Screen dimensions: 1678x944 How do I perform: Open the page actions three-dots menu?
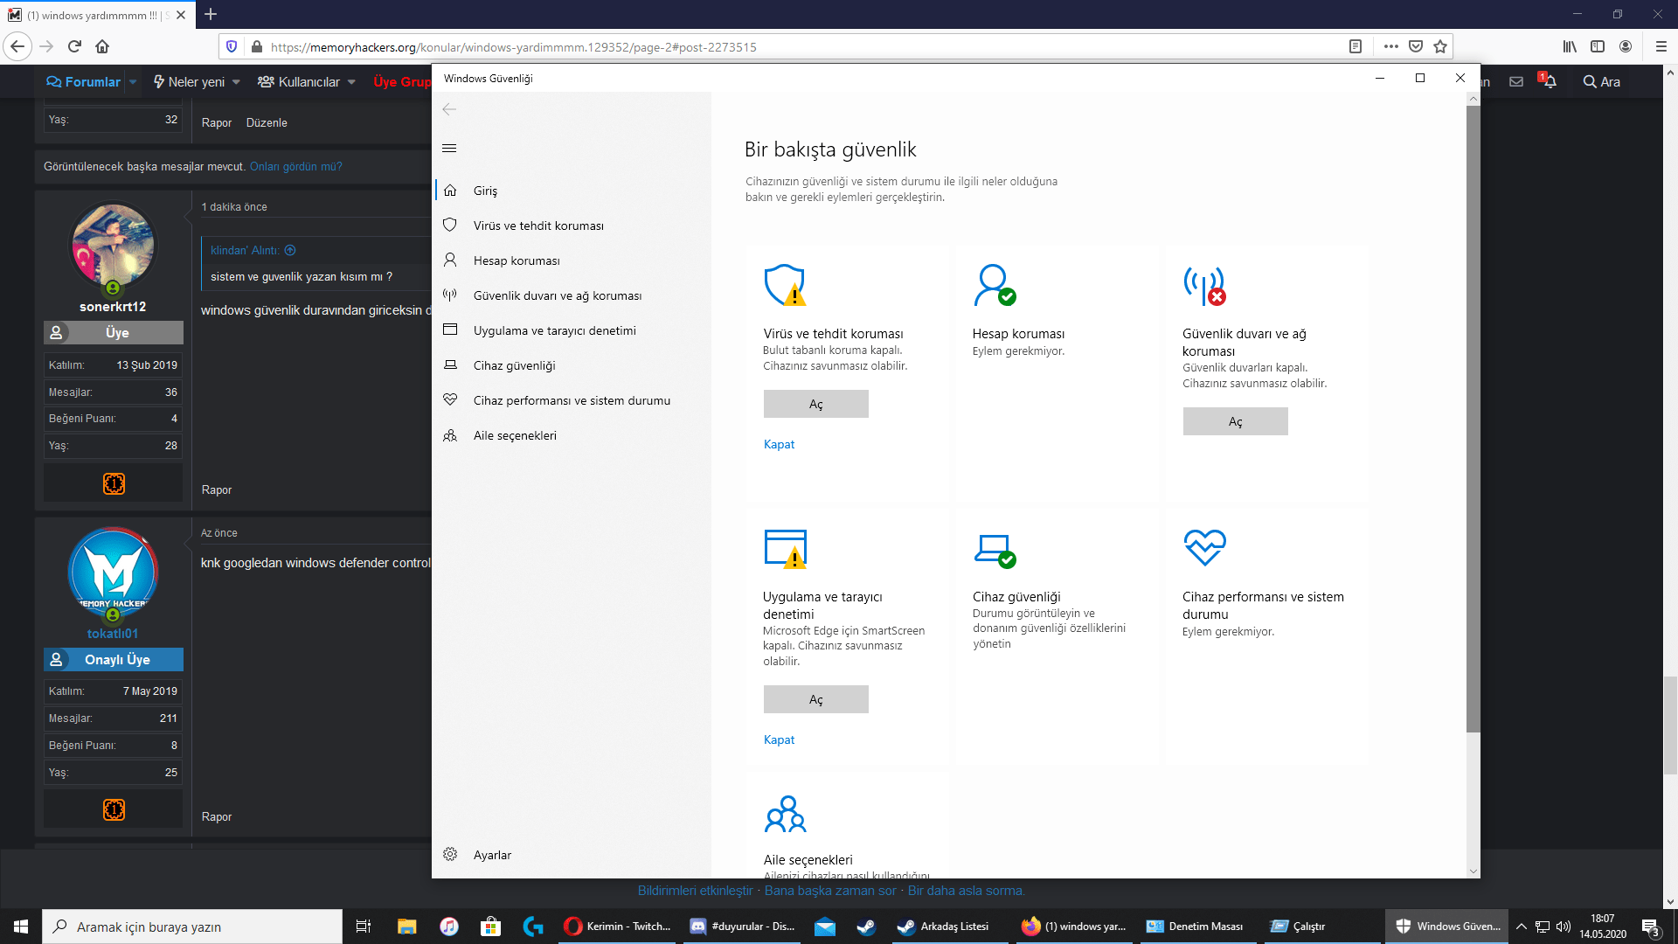(1391, 46)
